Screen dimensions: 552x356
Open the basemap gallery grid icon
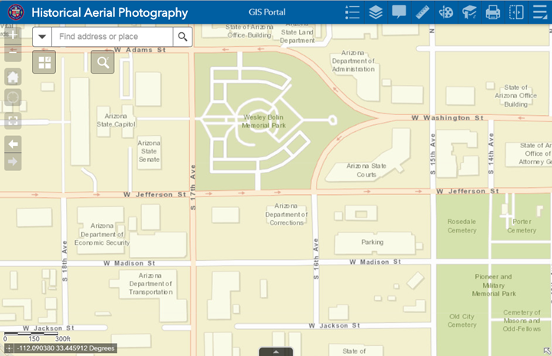44,63
